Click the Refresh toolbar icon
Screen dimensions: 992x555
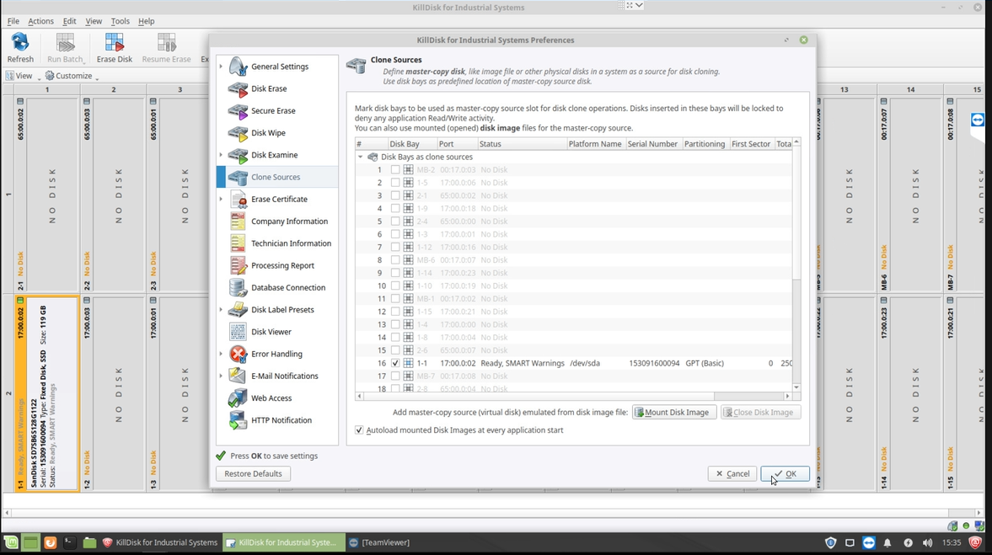20,42
